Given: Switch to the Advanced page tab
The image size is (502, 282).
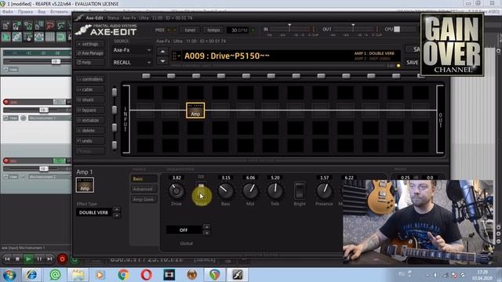Looking at the screenshot, I should coord(144,189).
